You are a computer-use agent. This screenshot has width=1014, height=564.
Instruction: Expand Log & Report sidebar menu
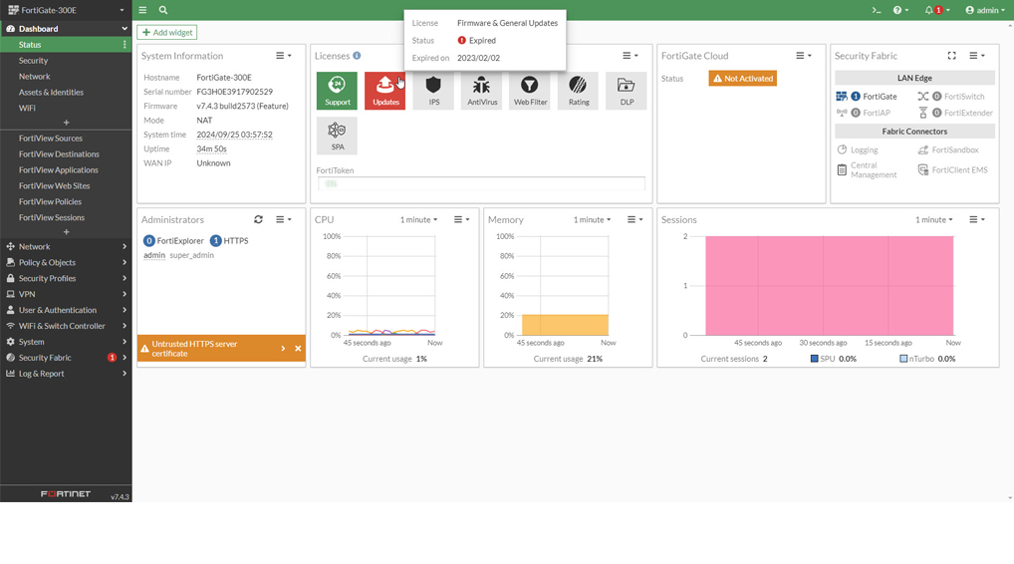(x=66, y=374)
